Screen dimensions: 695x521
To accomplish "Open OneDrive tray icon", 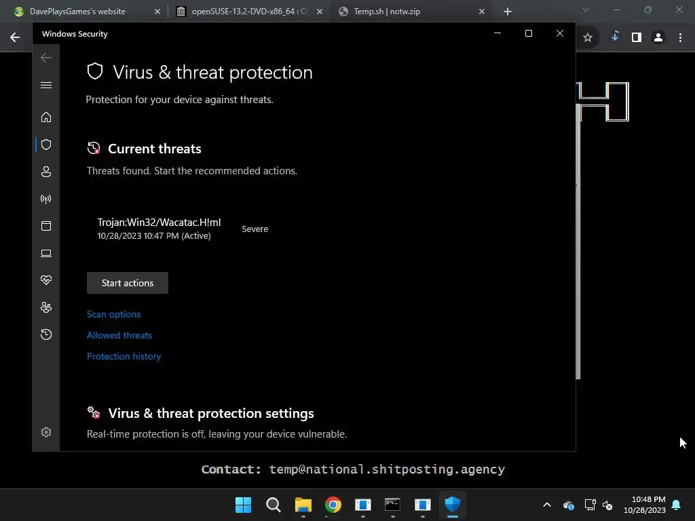I will click(569, 505).
